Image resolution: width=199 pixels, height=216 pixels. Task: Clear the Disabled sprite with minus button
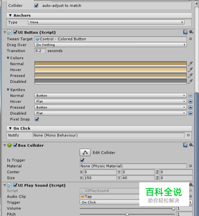tap(191, 113)
